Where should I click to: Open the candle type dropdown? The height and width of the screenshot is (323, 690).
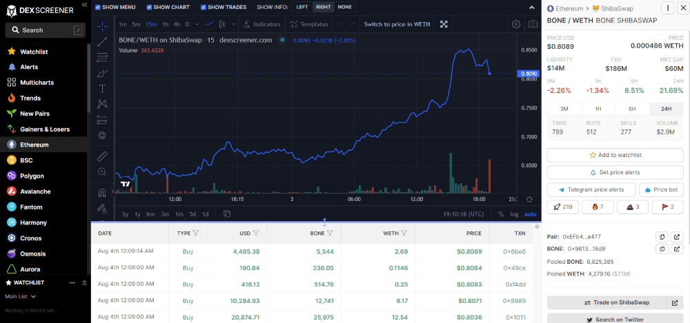pos(223,24)
